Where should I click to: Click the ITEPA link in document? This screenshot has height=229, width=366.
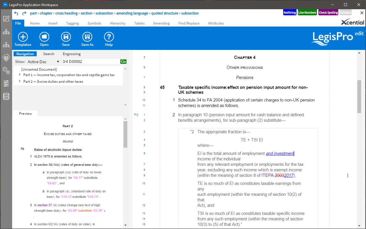(268, 175)
